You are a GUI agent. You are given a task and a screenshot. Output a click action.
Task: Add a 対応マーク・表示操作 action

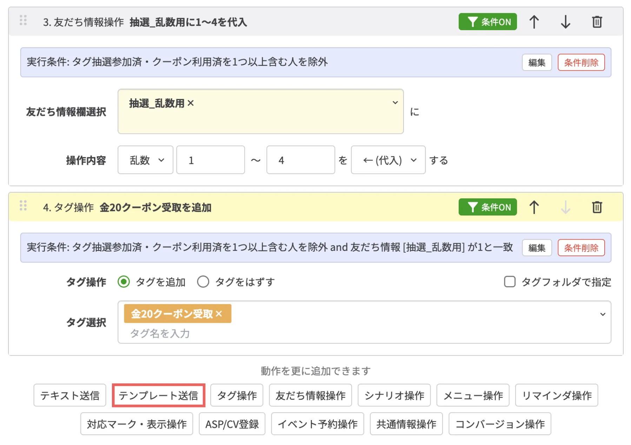point(137,424)
